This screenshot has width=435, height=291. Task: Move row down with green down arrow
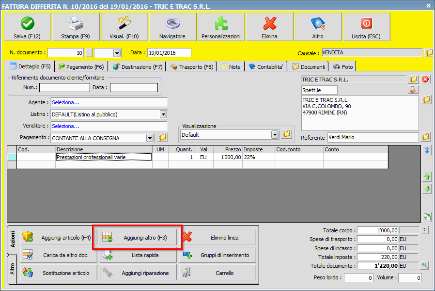pyautogui.click(x=427, y=189)
